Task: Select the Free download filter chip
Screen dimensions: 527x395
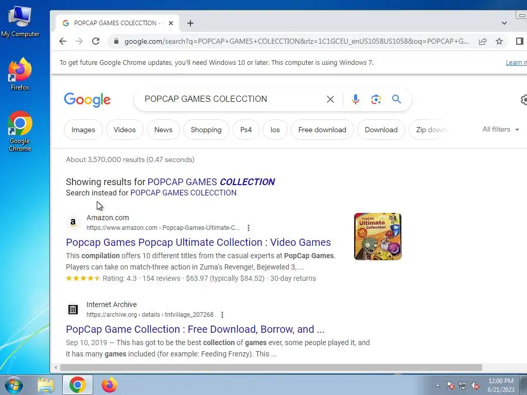Action: (x=322, y=130)
